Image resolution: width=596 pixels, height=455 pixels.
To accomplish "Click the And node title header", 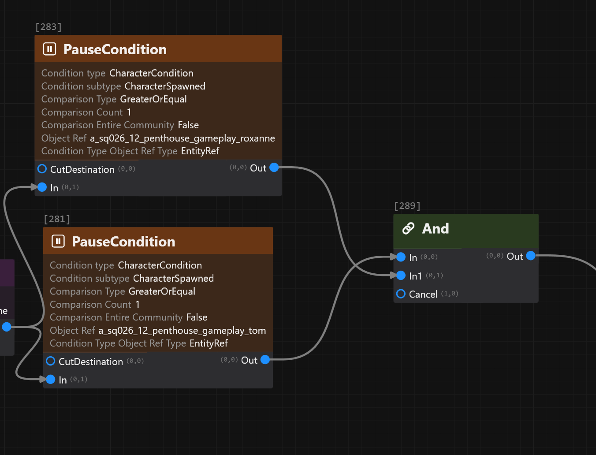I will coord(435,228).
